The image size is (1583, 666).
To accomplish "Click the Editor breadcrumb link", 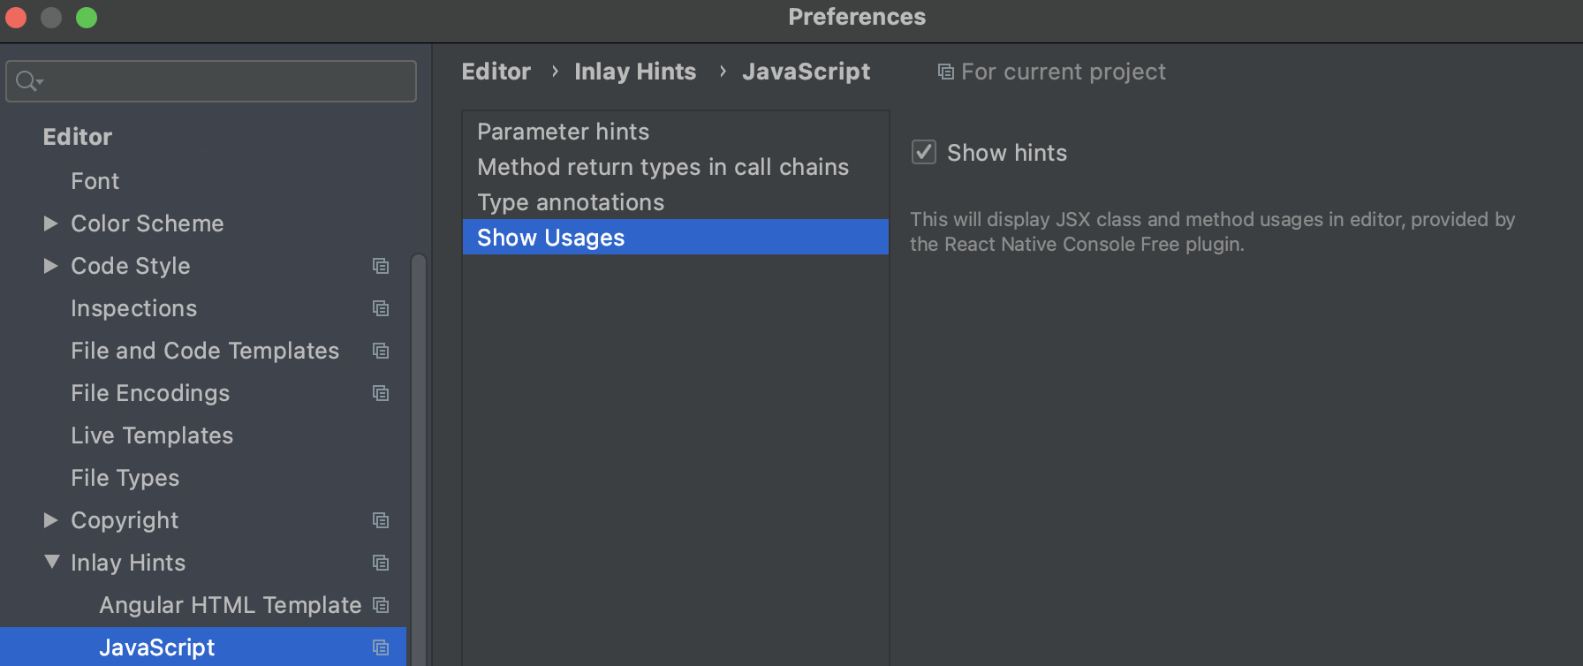I will click(x=496, y=72).
